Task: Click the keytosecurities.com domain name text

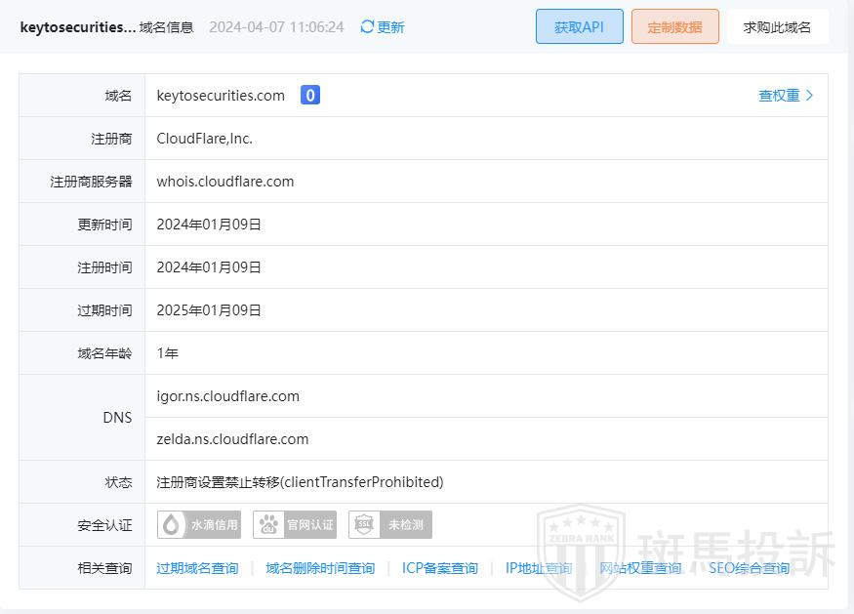Action: point(221,95)
